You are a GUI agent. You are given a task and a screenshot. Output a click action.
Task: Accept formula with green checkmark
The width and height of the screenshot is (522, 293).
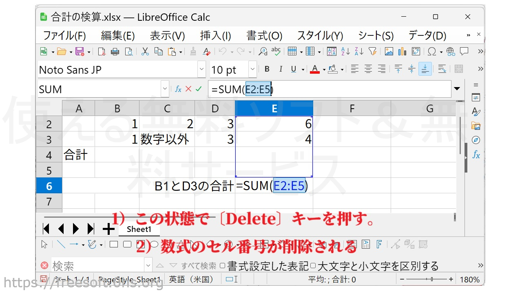pyautogui.click(x=199, y=89)
